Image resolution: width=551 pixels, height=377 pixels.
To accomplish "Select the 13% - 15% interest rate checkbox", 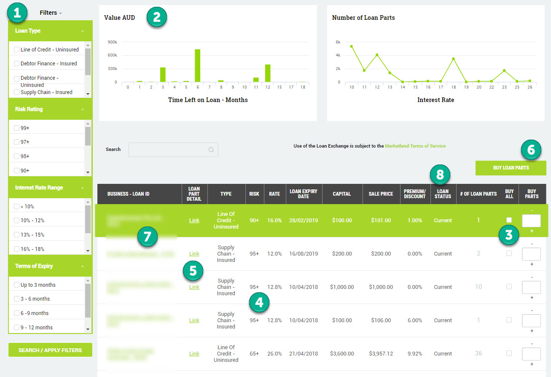I will [x=16, y=235].
